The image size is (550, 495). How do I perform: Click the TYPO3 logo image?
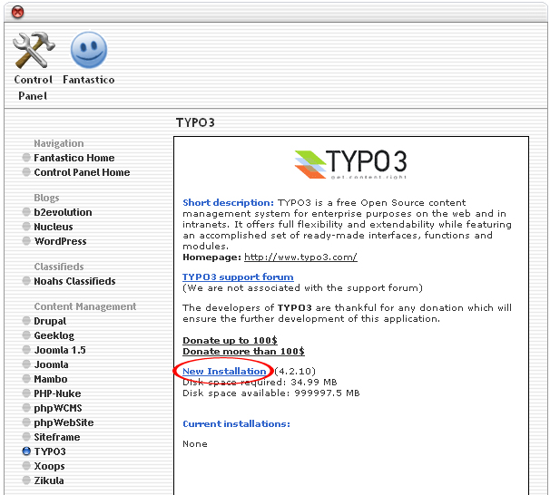coord(350,164)
